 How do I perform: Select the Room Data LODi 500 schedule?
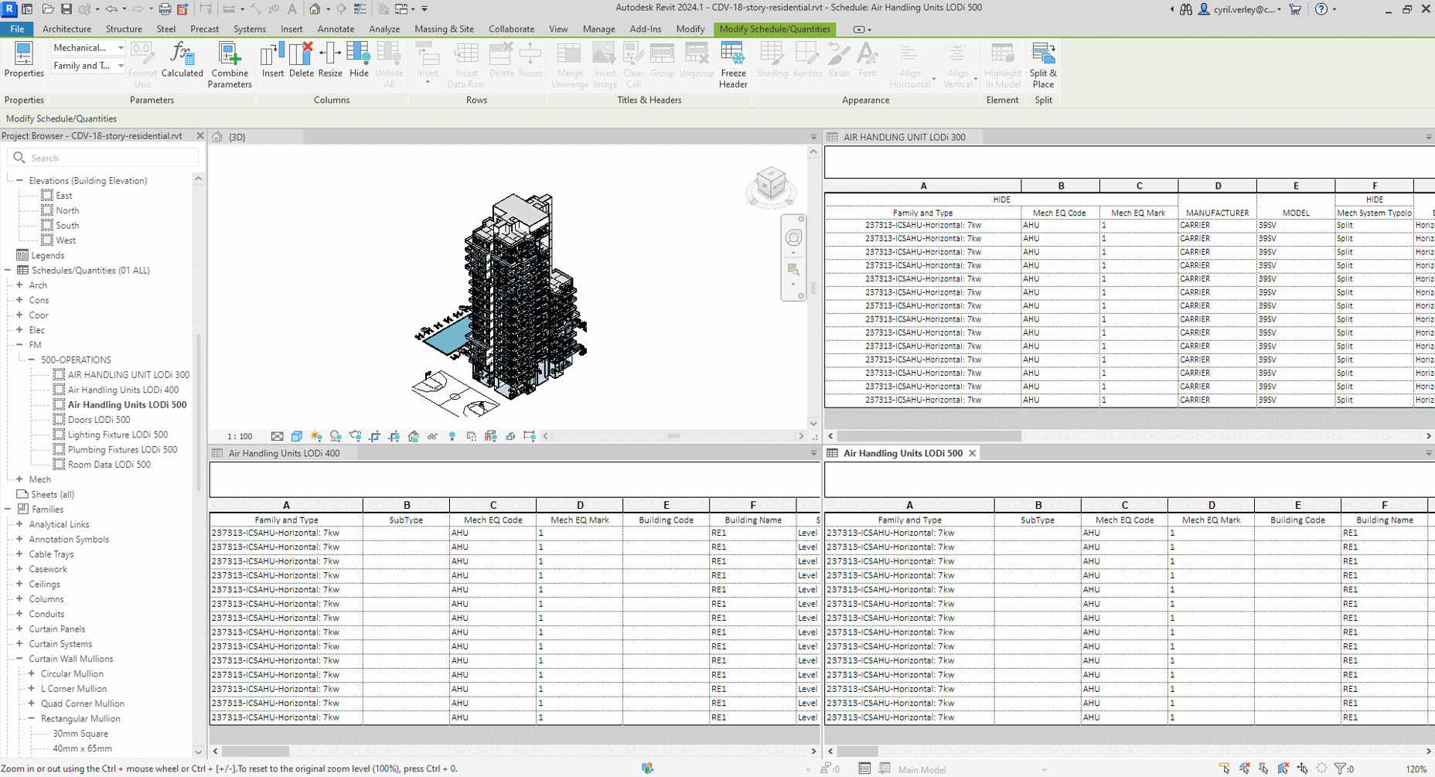tap(109, 465)
